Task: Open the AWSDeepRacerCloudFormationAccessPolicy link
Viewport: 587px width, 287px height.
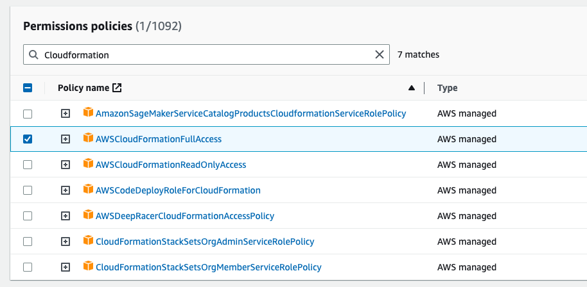Action: click(185, 216)
